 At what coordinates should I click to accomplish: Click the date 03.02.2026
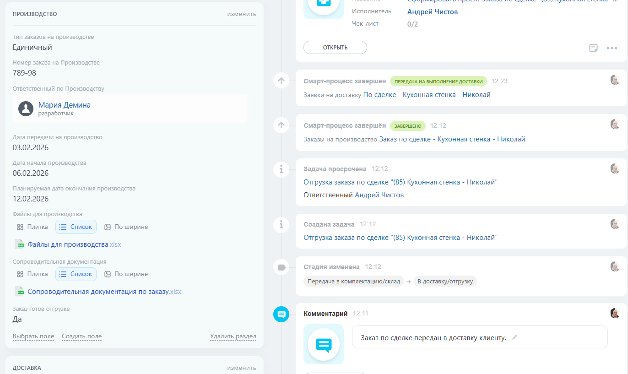click(31, 147)
